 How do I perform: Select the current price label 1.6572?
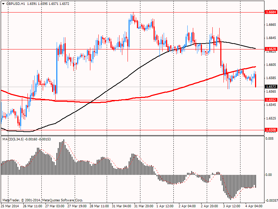pos(271,86)
